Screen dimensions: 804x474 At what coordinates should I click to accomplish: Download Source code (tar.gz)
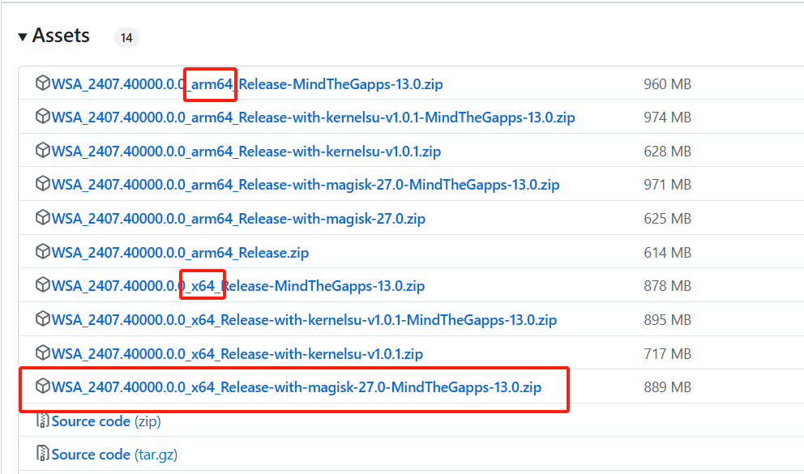(x=114, y=455)
